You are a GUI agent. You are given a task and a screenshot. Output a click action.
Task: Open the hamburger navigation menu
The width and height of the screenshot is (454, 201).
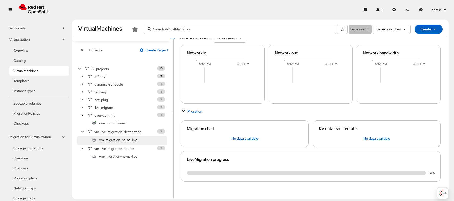coord(10,10)
